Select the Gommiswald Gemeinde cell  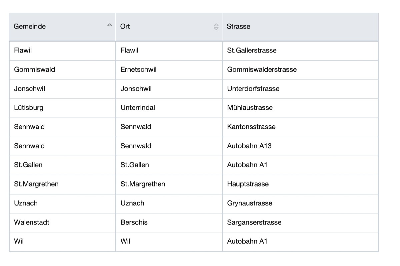tap(34, 69)
